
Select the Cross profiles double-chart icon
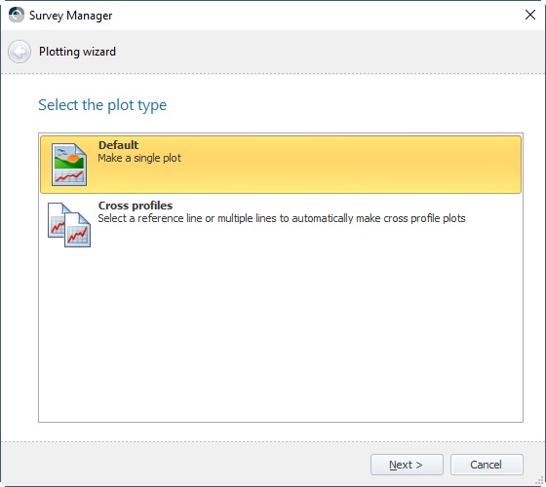coord(69,225)
